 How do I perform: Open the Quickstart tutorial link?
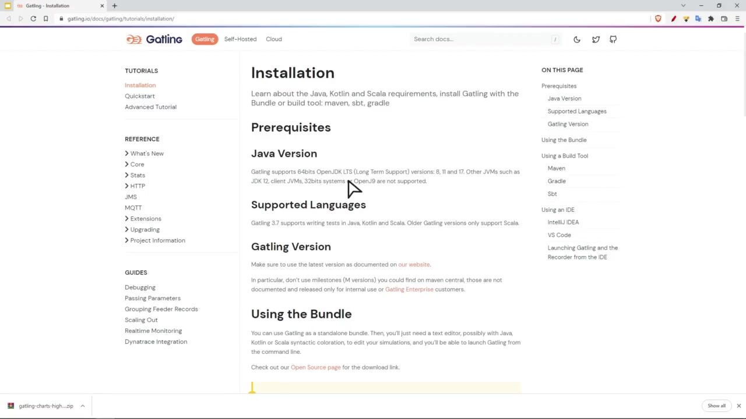(x=140, y=96)
